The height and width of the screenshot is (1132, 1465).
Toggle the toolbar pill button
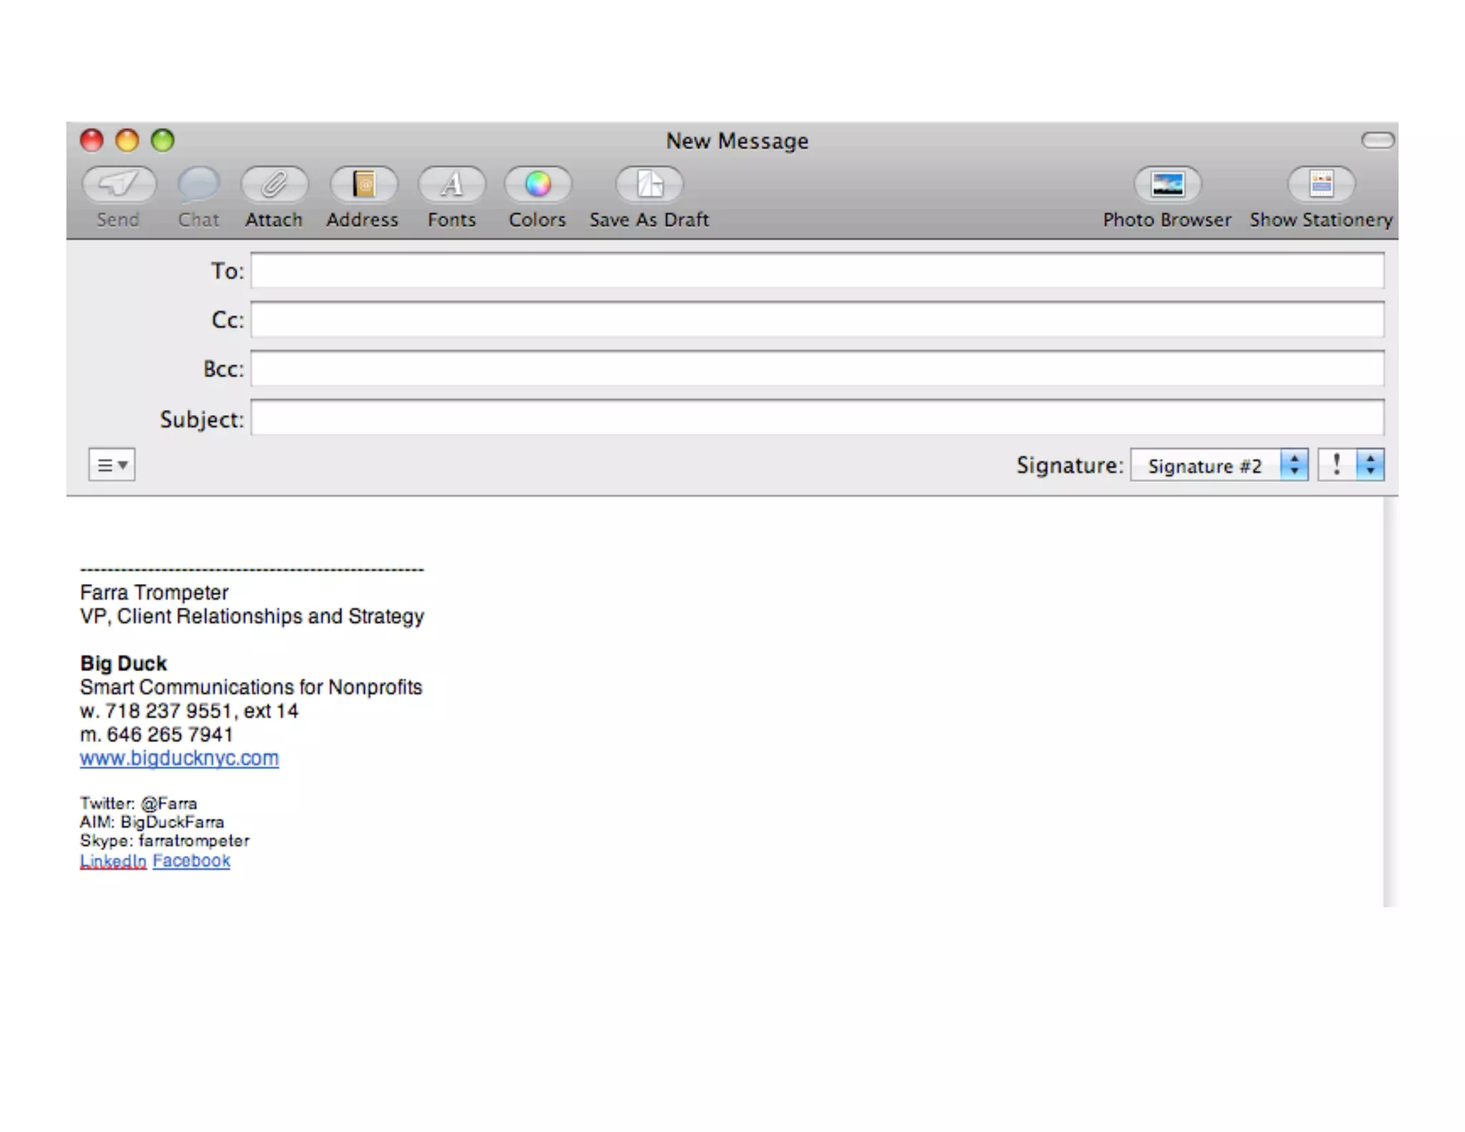(1378, 140)
